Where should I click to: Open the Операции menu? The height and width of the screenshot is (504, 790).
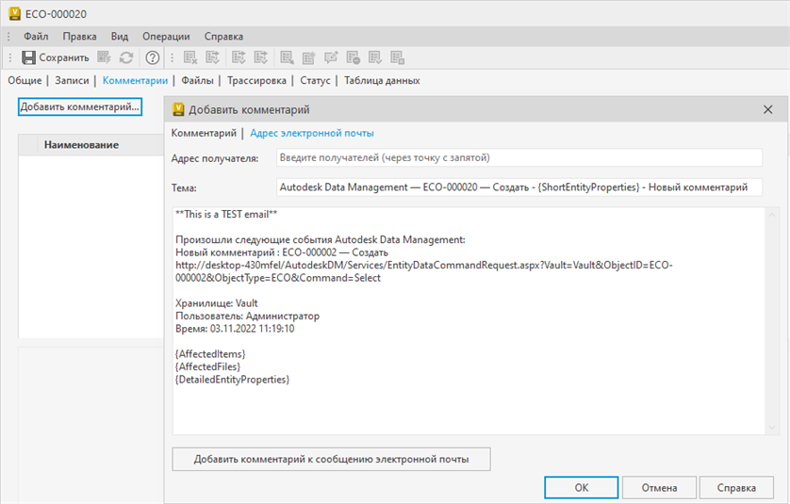[166, 36]
